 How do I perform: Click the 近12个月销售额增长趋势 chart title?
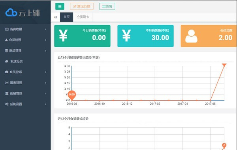tap(79, 57)
